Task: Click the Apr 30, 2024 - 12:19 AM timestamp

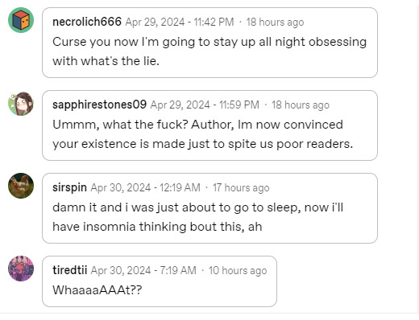Action: [x=146, y=187]
